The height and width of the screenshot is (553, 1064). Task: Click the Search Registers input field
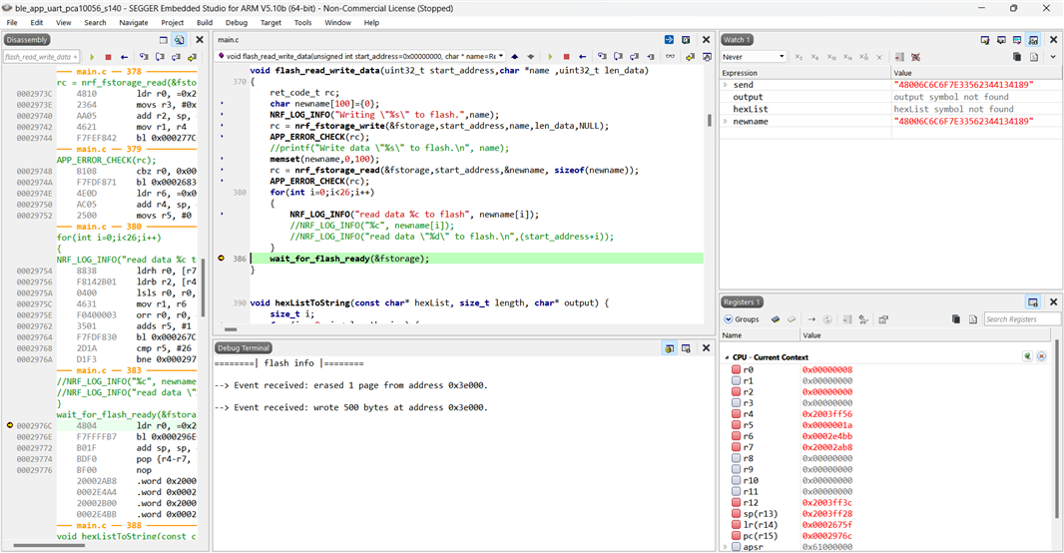pyautogui.click(x=1020, y=319)
